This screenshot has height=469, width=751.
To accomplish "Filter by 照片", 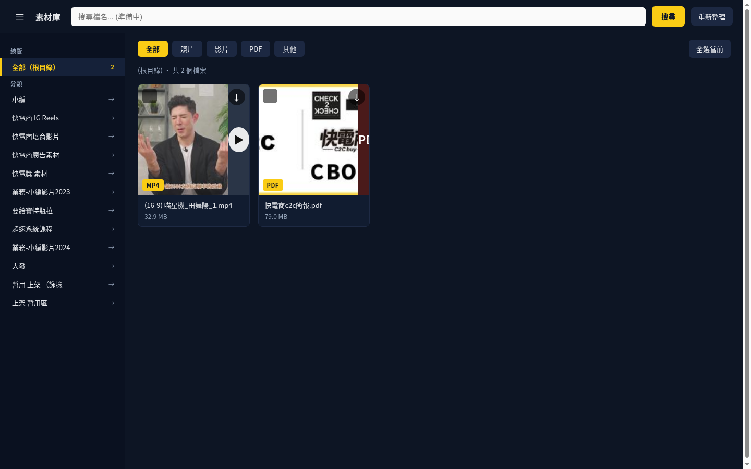I will 187,49.
